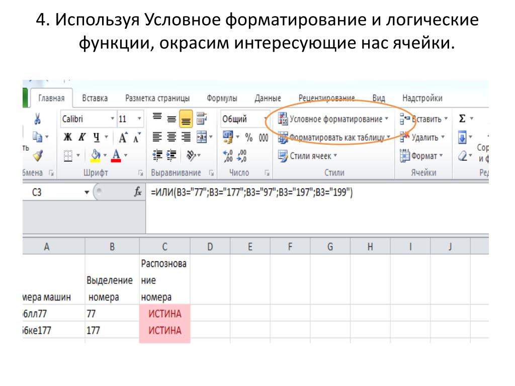515x386 pixels.
Task: Increase font size with large A
Action: (123, 138)
